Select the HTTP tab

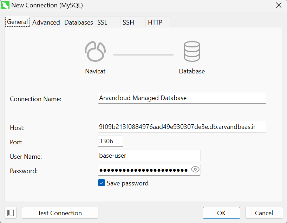(155, 22)
